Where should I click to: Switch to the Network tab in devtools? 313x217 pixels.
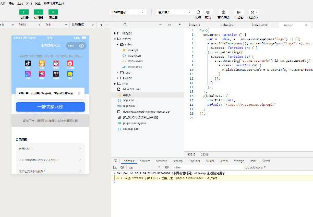[x=161, y=161]
